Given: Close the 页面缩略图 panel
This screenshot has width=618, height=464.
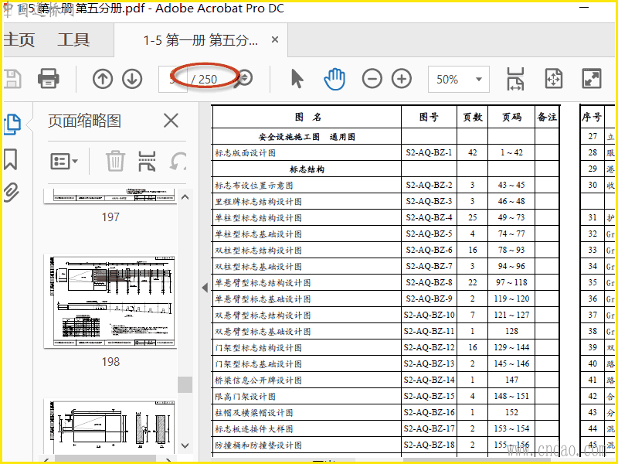Looking at the screenshot, I should (171, 121).
